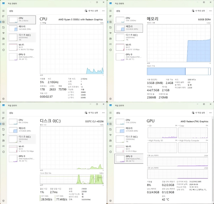Open the three-dots menu in the 메모리 window
214x204 pixels.
point(210,11)
